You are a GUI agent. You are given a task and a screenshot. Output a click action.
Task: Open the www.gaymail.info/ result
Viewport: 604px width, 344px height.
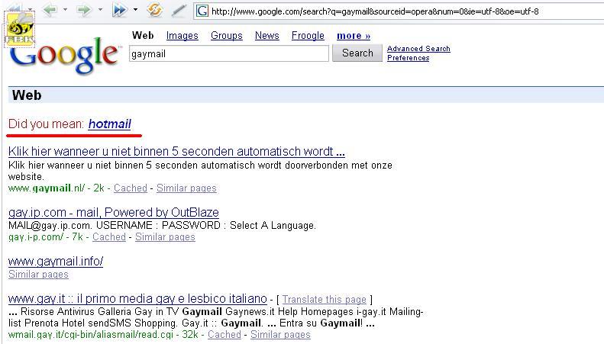(x=56, y=262)
